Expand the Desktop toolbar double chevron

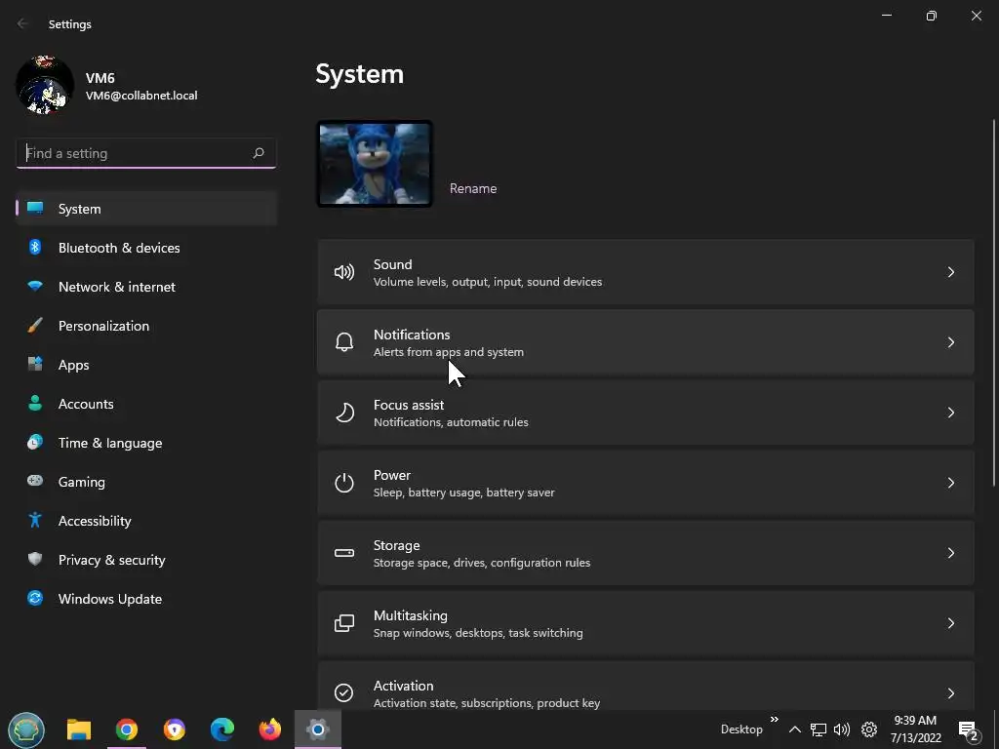(x=774, y=720)
